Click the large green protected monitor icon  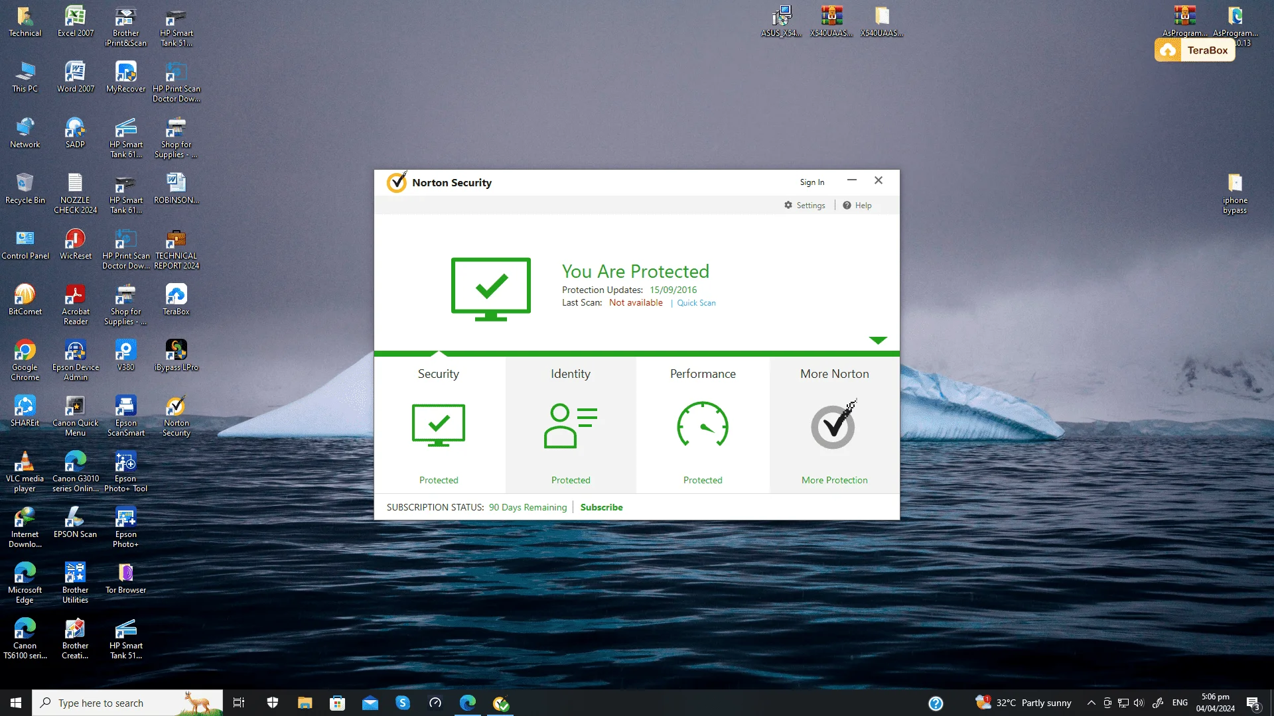[x=491, y=290]
